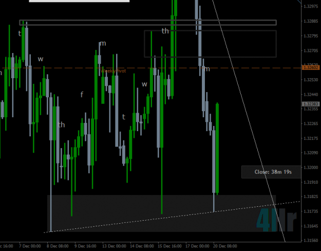Click the 13 Dec 00:00 time label
321x251 pixels.
click(x=114, y=246)
